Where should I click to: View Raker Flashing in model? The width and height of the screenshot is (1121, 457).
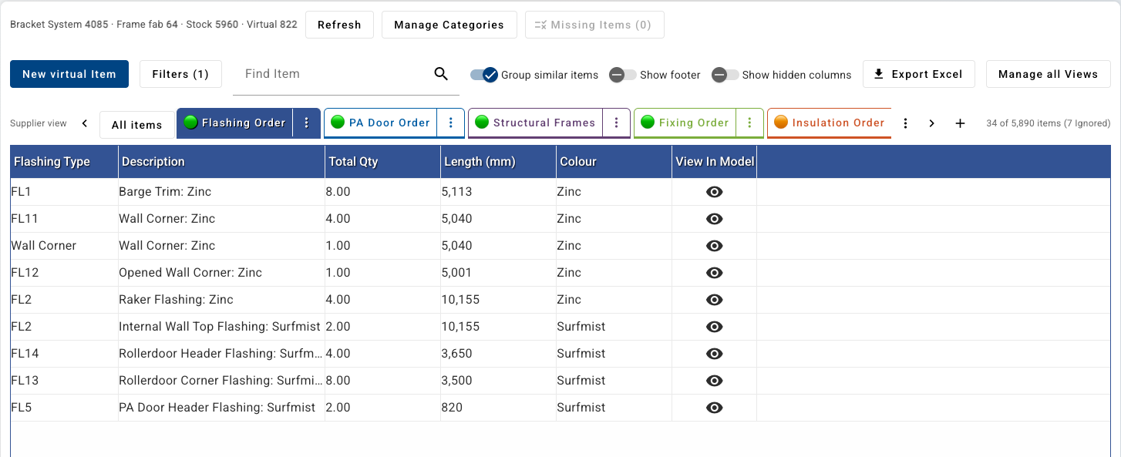click(x=715, y=300)
